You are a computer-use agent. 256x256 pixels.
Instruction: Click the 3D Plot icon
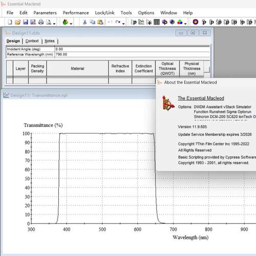(164, 22)
